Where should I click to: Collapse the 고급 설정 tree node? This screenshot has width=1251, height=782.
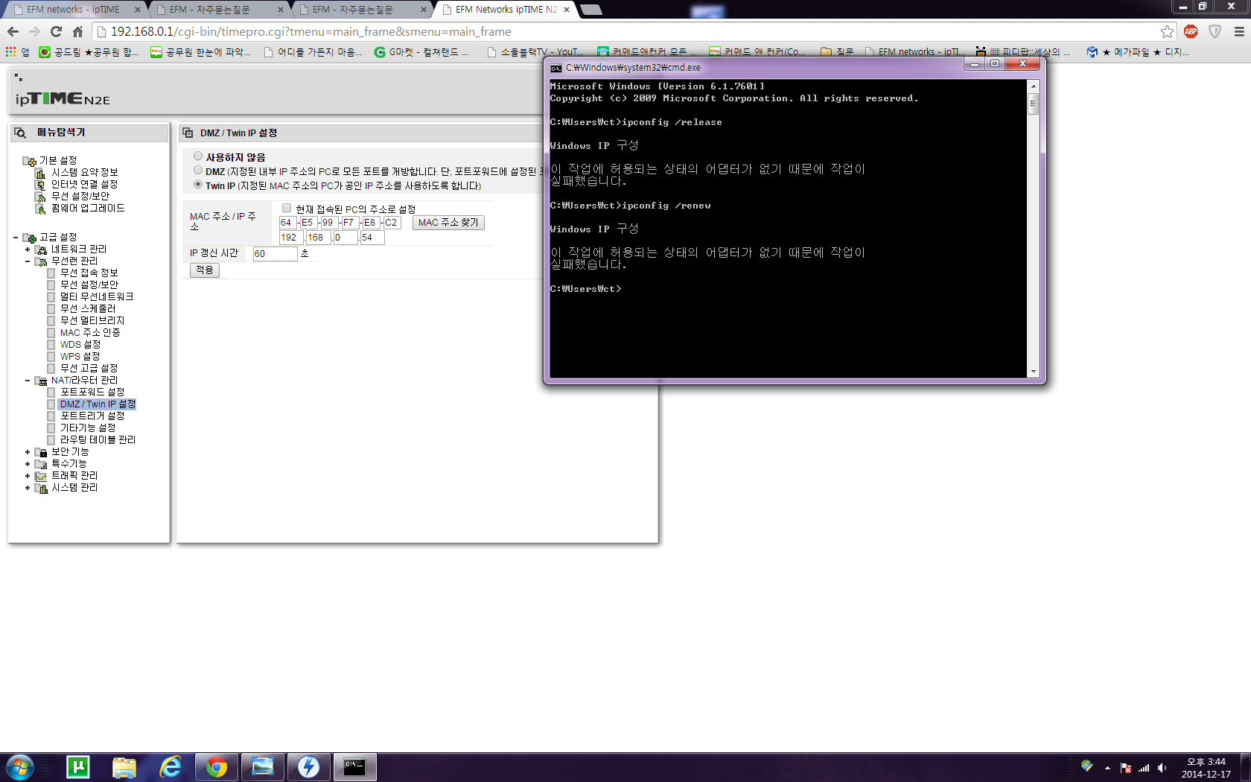pyautogui.click(x=16, y=238)
